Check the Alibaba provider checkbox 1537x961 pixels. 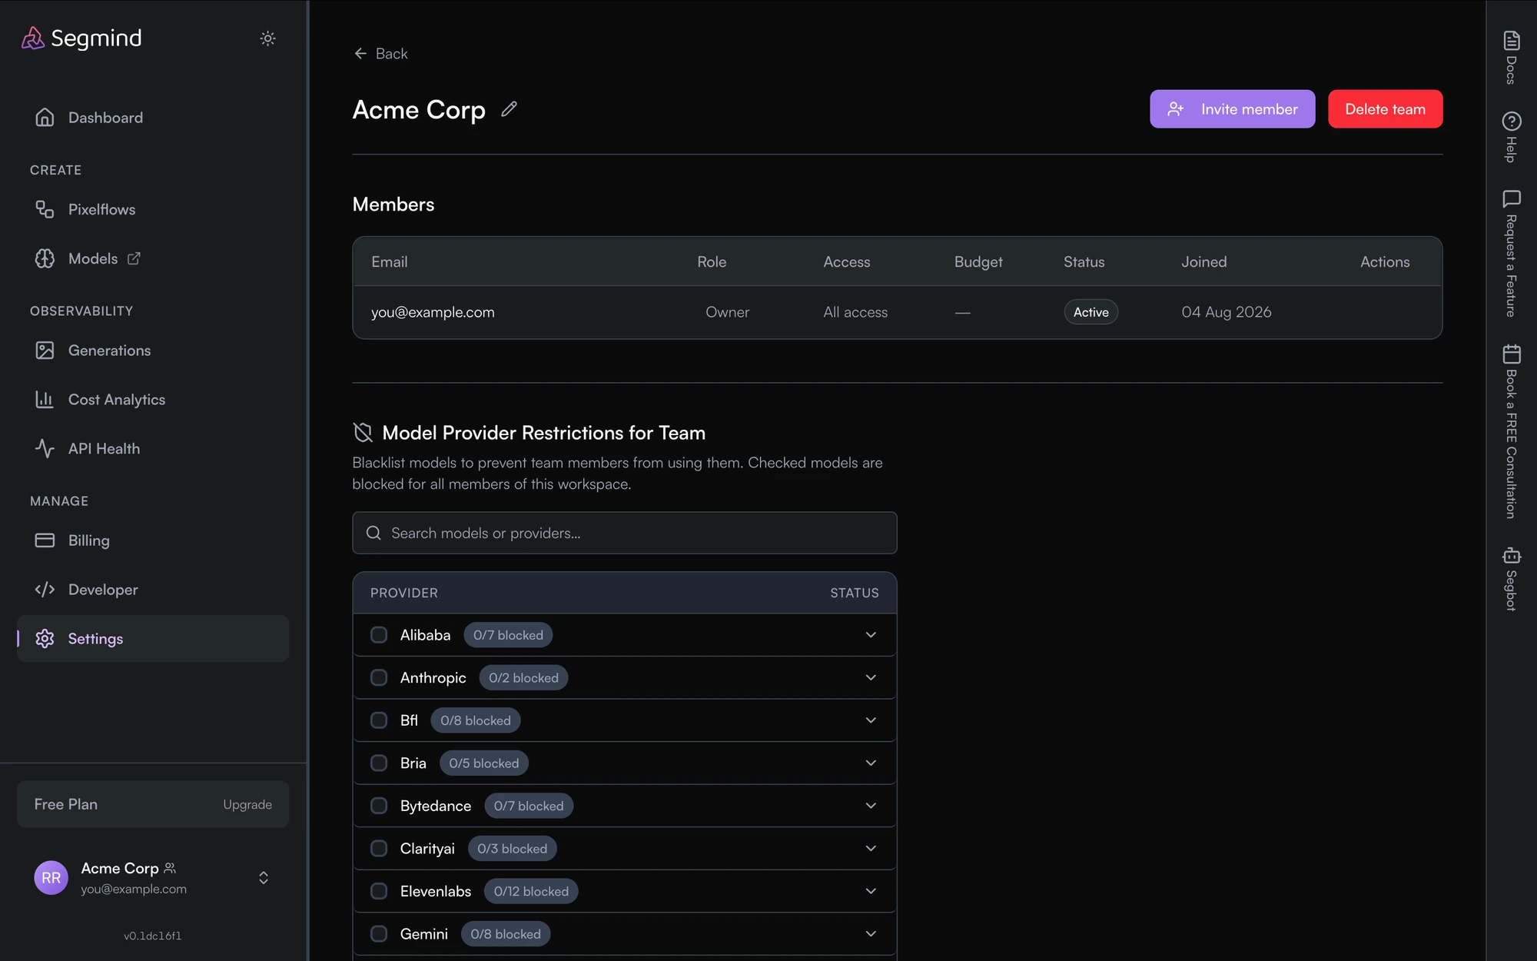pyautogui.click(x=379, y=635)
